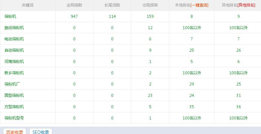Image resolution: width=261 pixels, height=134 pixels.
Task: Open the 筛粉机 keyword link
Action: click(10, 17)
